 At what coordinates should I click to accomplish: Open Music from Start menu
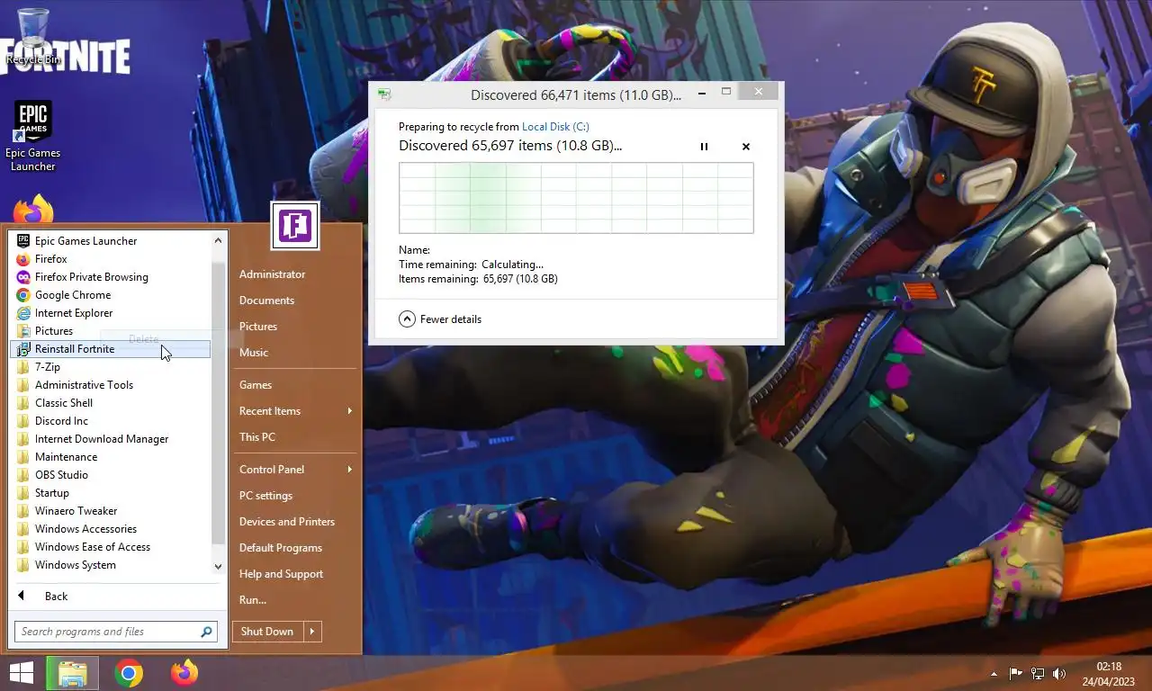pyautogui.click(x=254, y=352)
